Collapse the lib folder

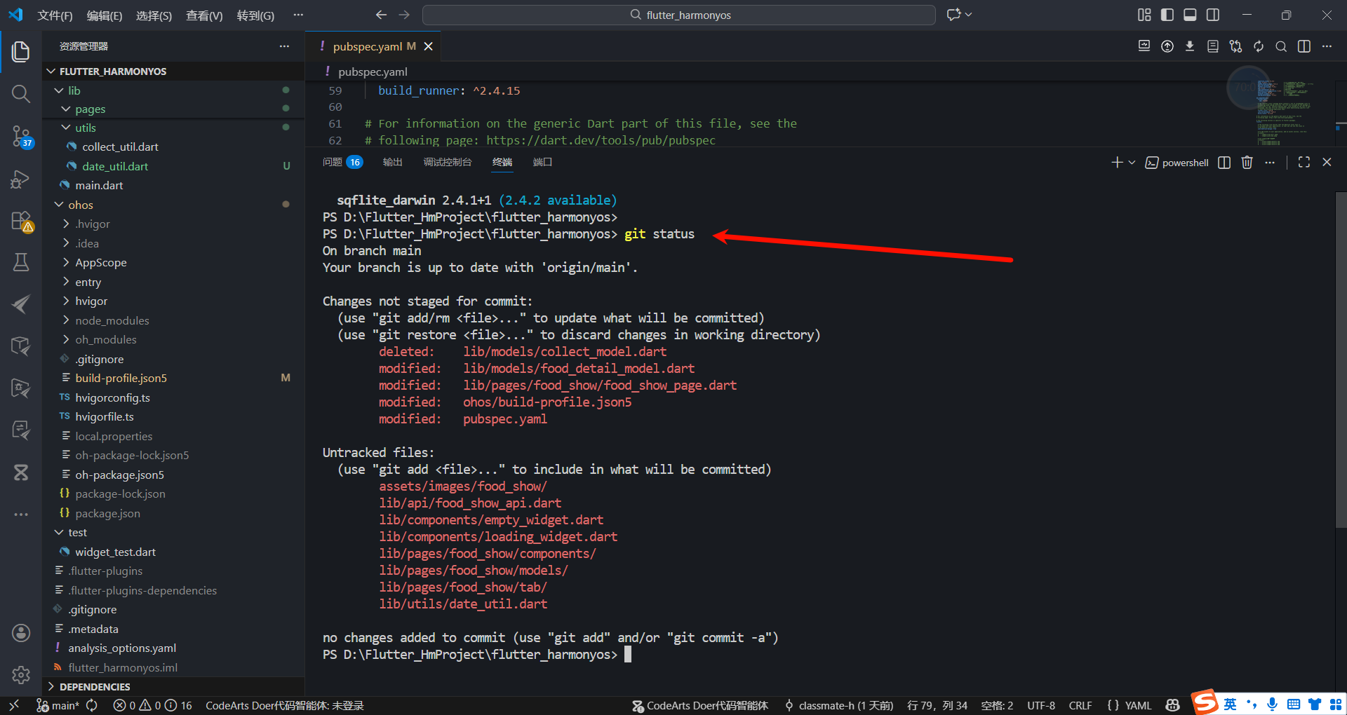click(59, 90)
